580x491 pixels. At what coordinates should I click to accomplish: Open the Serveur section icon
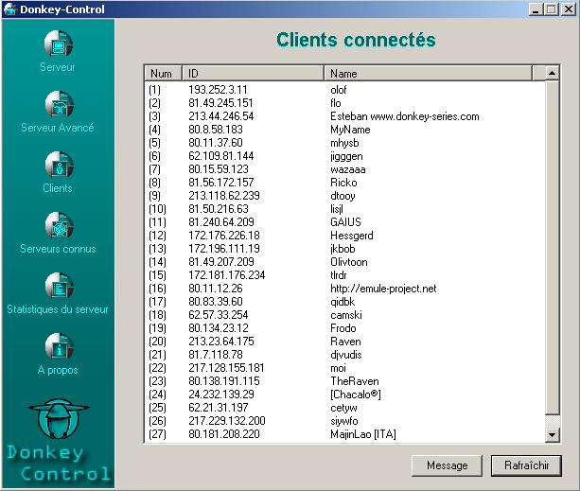point(59,44)
